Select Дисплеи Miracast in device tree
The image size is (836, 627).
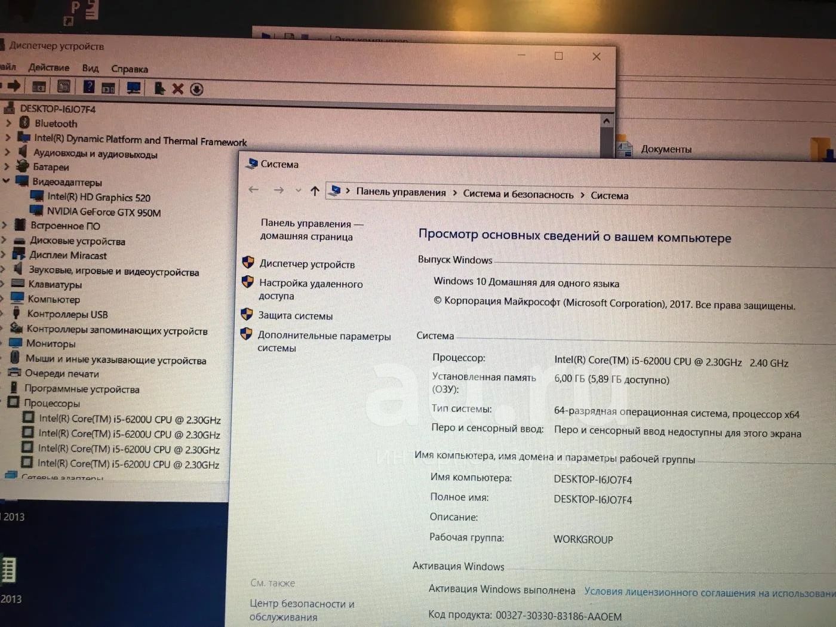[x=68, y=255]
